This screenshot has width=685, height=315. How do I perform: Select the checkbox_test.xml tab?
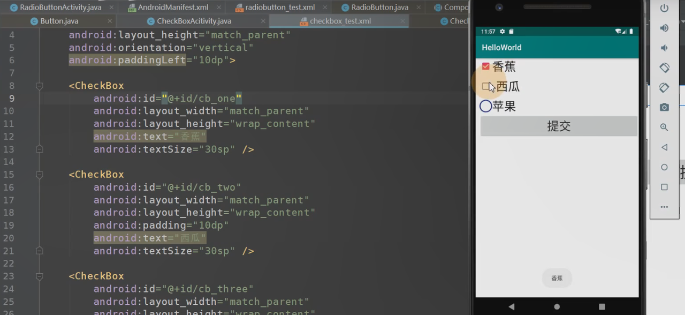pyautogui.click(x=340, y=21)
